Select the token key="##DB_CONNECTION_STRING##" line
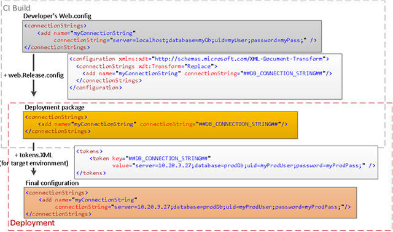This screenshot has width=393, height=232. (150, 159)
